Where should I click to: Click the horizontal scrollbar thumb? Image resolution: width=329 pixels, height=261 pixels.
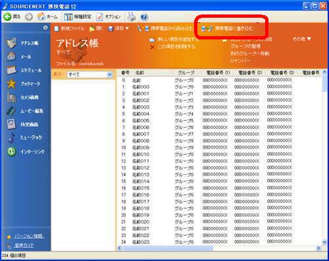(168, 248)
